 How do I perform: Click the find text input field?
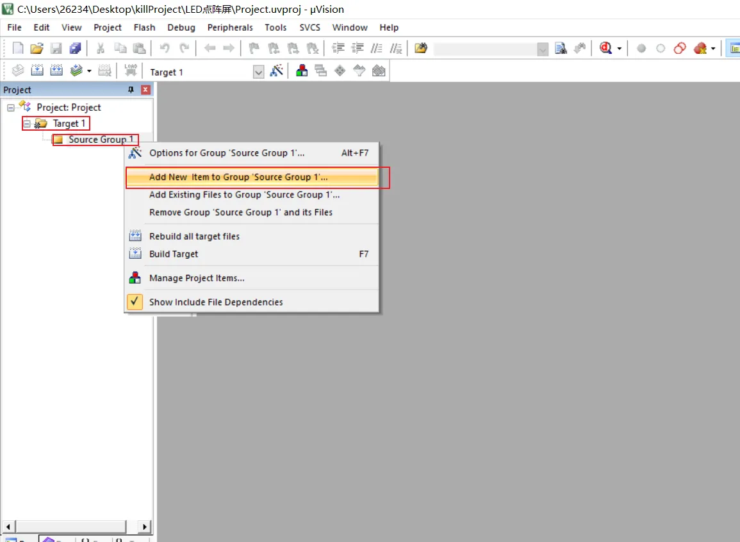[x=485, y=49]
